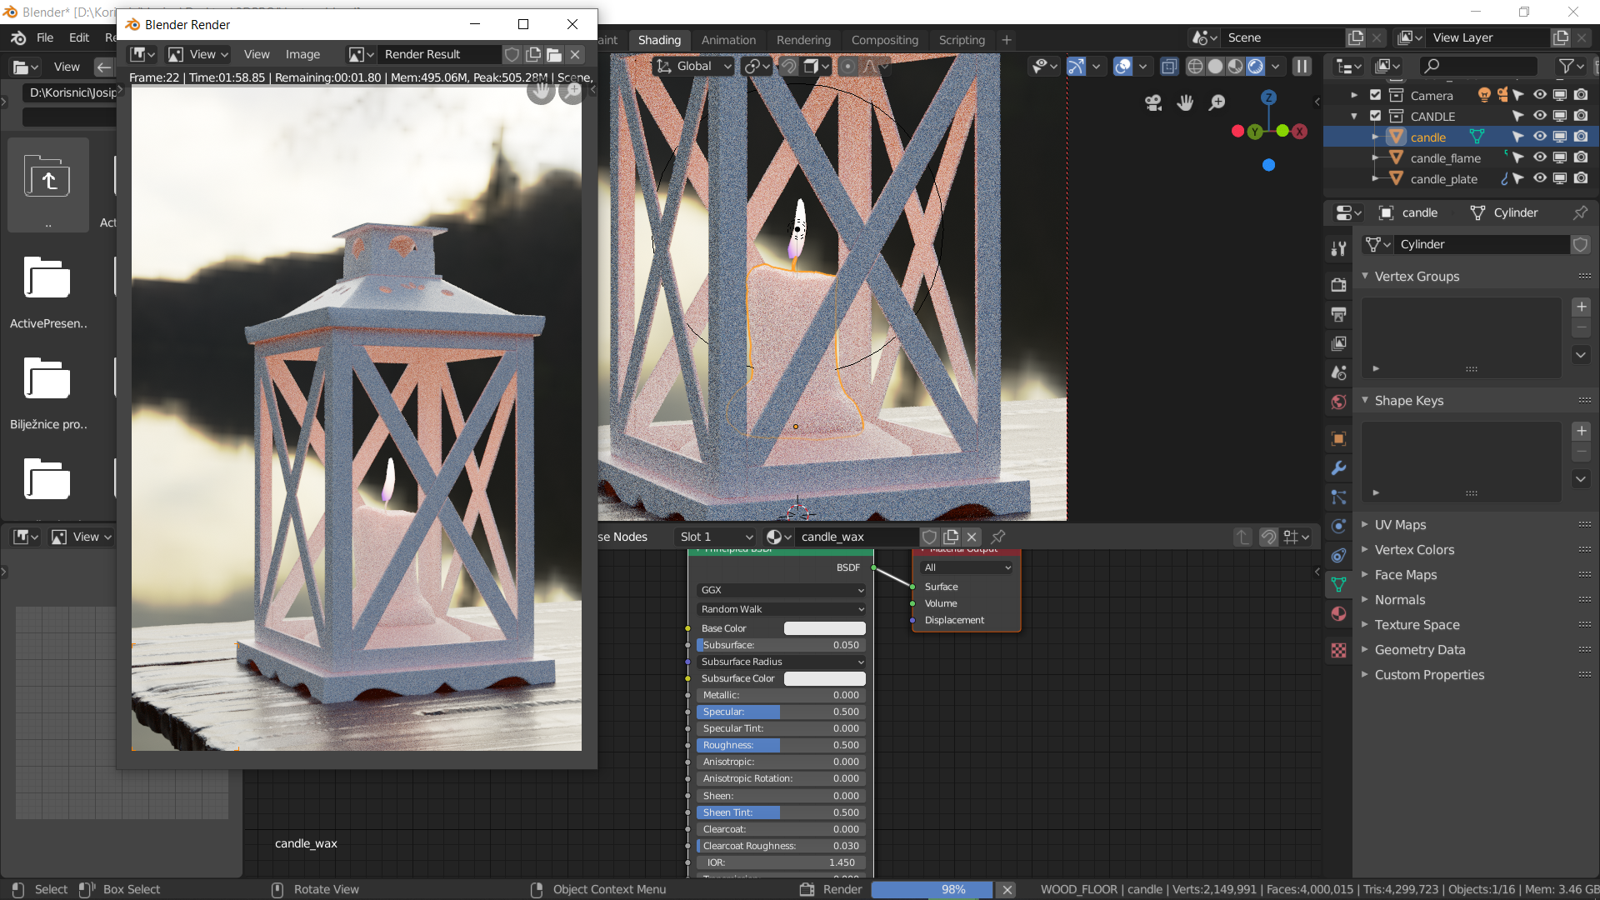Screen dimensions: 1600x900
Task: Open the Object properties tab
Action: point(1338,439)
